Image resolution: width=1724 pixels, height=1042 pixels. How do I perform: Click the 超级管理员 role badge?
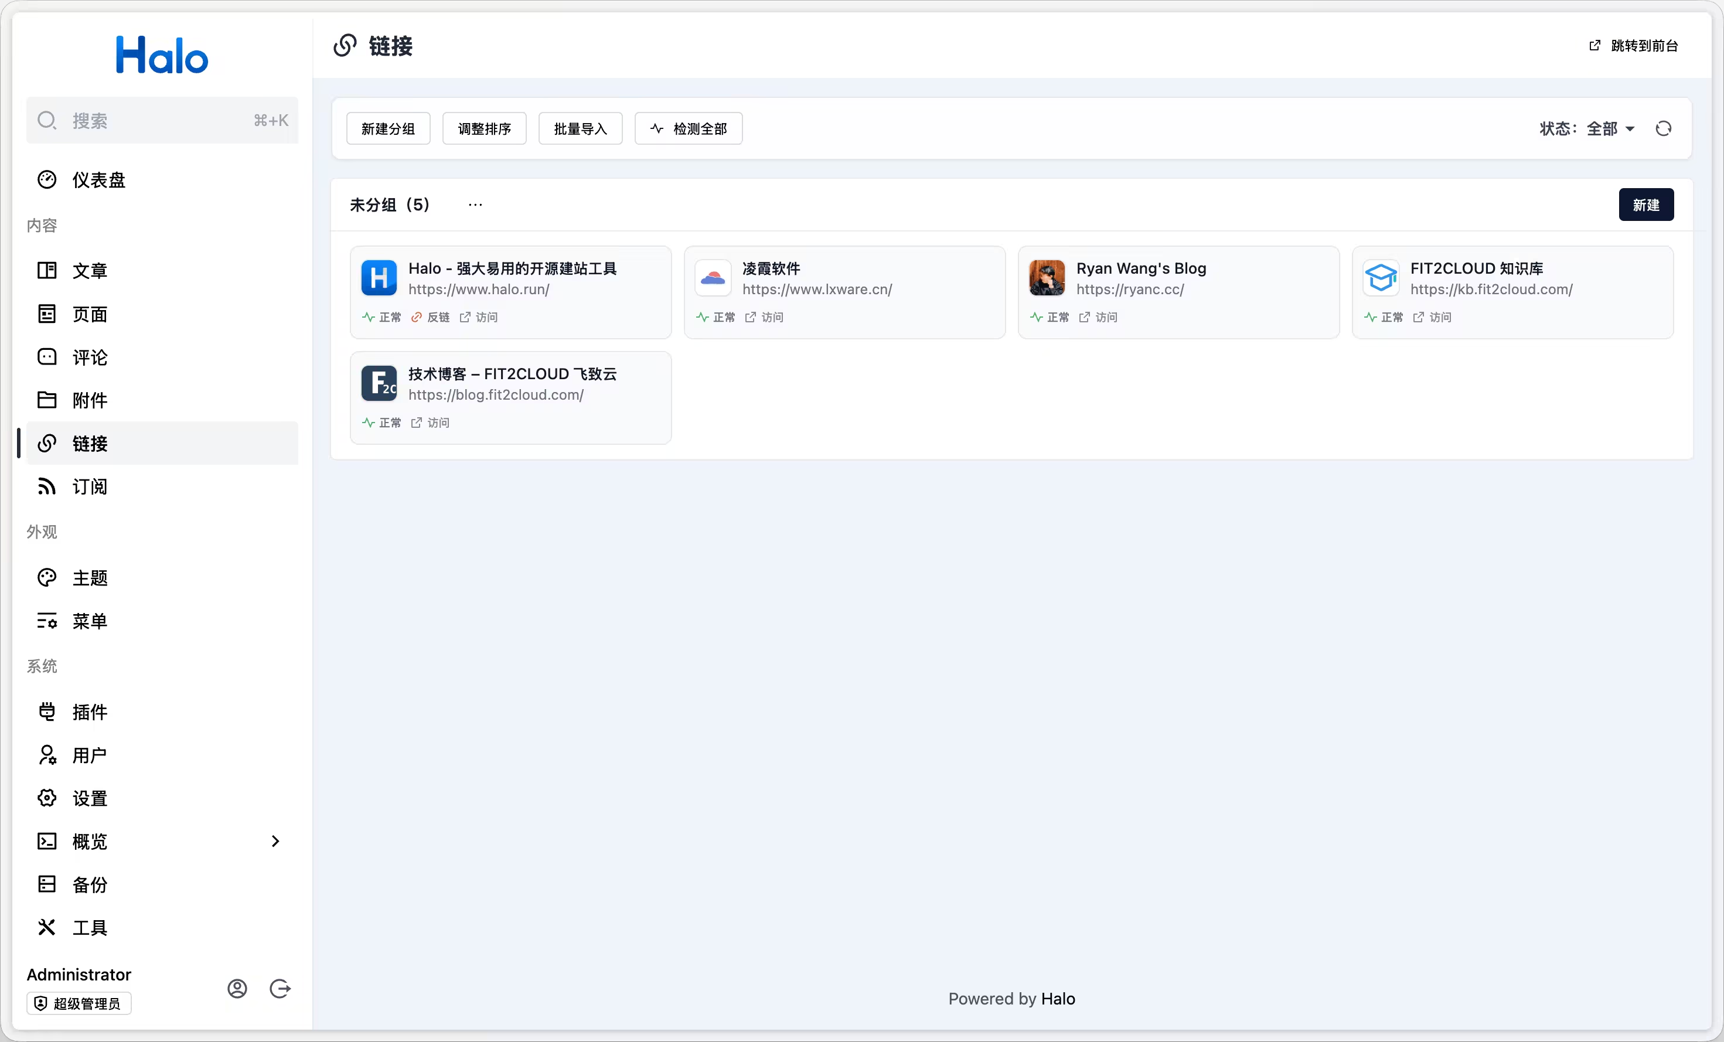pyautogui.click(x=79, y=1003)
